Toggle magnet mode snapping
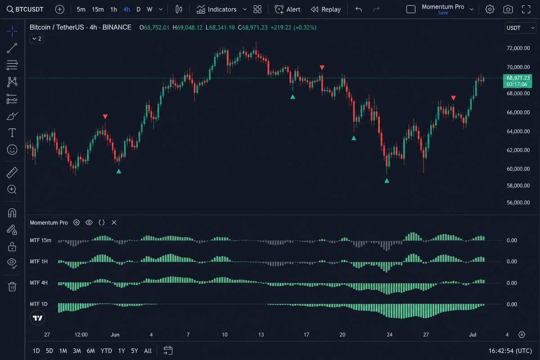 12,213
